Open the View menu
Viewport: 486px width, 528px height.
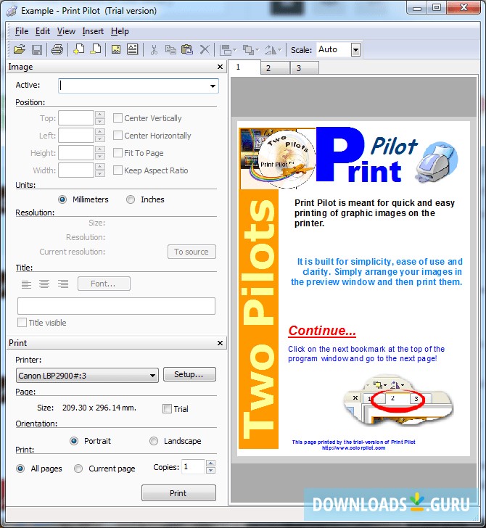coord(66,31)
